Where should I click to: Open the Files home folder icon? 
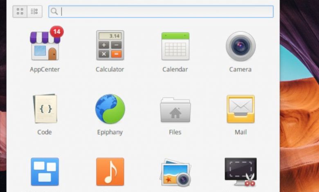tap(175, 110)
